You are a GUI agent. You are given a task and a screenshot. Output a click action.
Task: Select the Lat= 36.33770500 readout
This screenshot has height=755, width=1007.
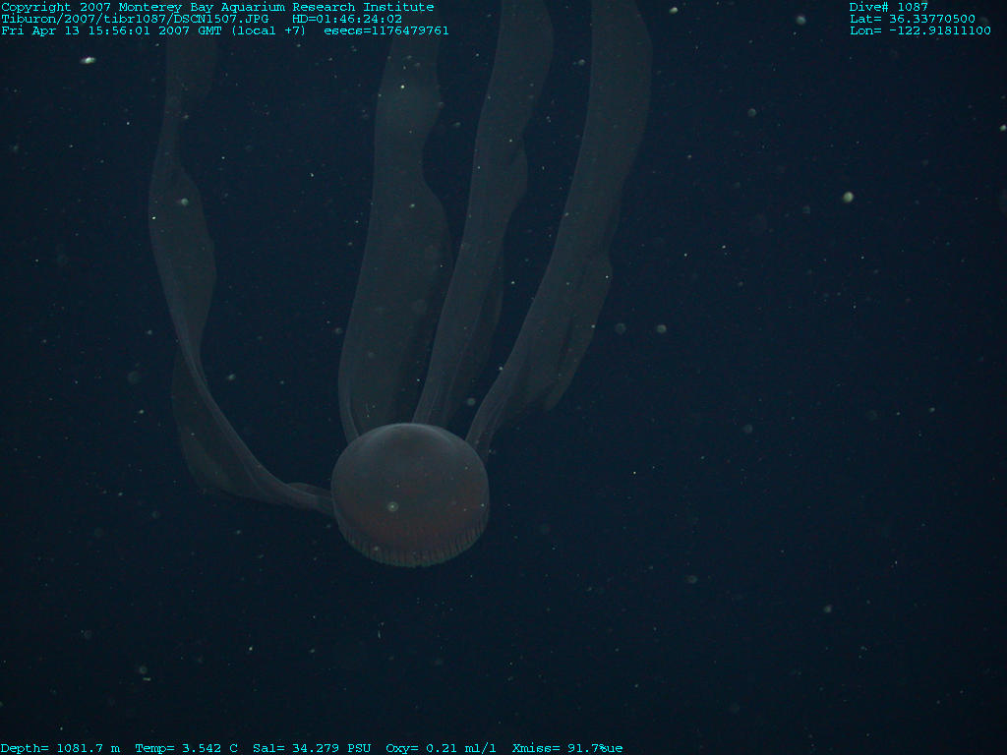[913, 19]
